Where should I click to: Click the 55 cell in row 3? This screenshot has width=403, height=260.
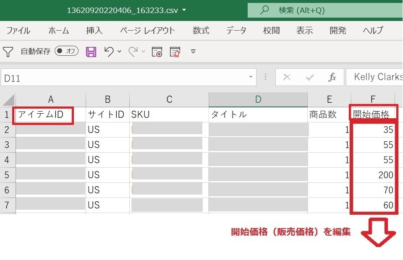coord(373,145)
